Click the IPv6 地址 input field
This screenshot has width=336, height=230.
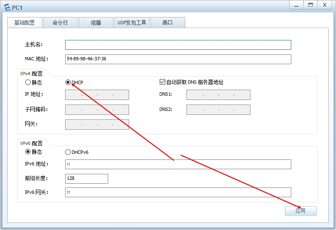(x=178, y=165)
